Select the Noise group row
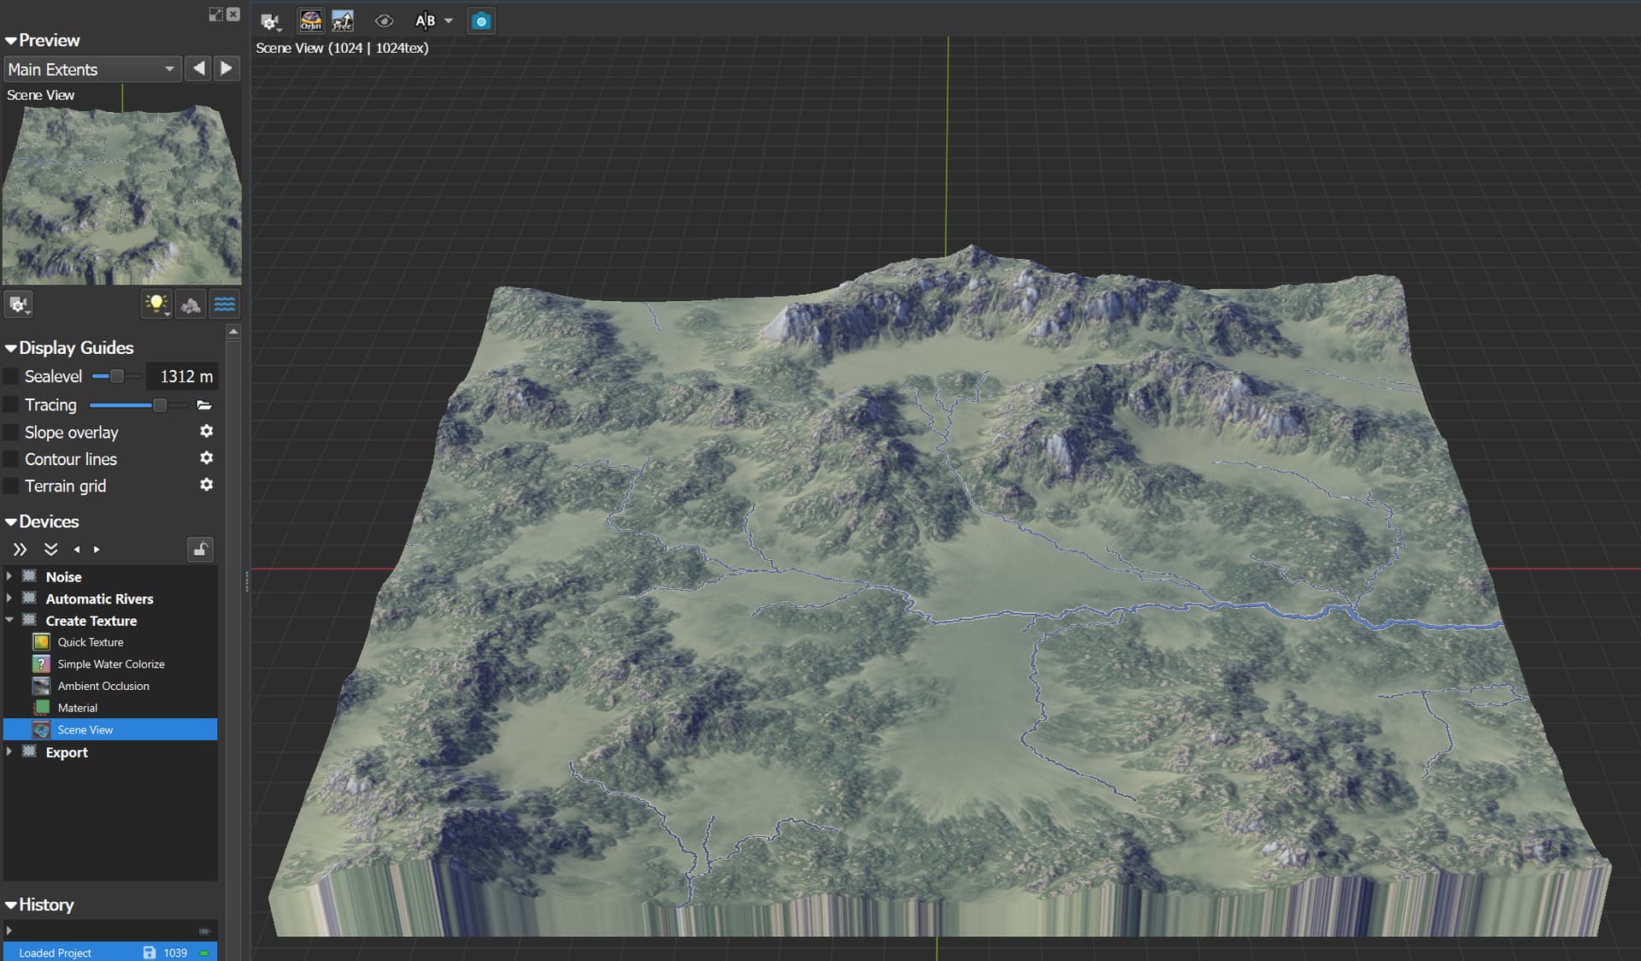Viewport: 1641px width, 961px height. coord(110,576)
